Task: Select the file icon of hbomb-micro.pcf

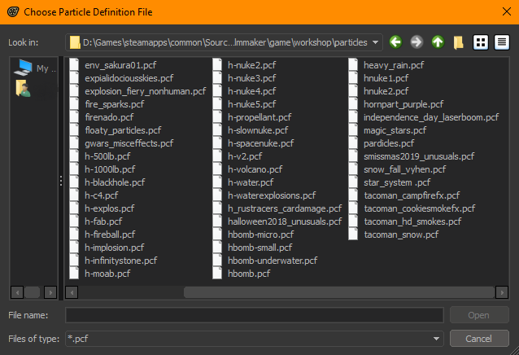Action: pos(217,234)
